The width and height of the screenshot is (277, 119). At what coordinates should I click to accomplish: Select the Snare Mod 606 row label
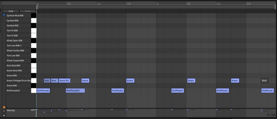(x=14, y=70)
